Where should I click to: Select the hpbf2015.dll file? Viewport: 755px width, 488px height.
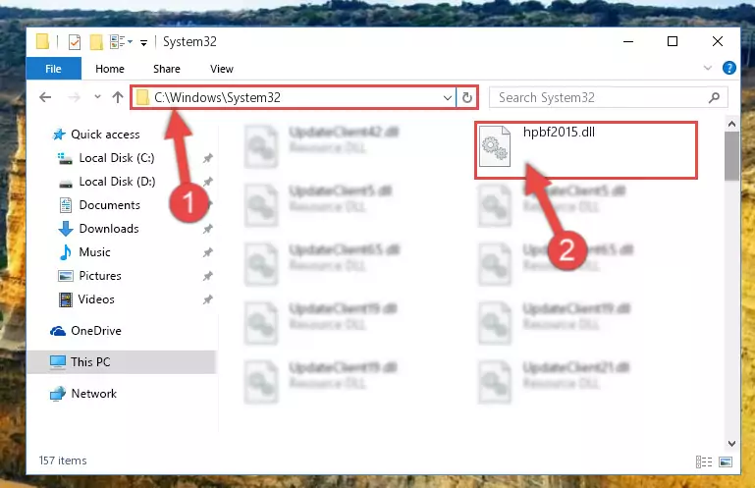pyautogui.click(x=586, y=150)
